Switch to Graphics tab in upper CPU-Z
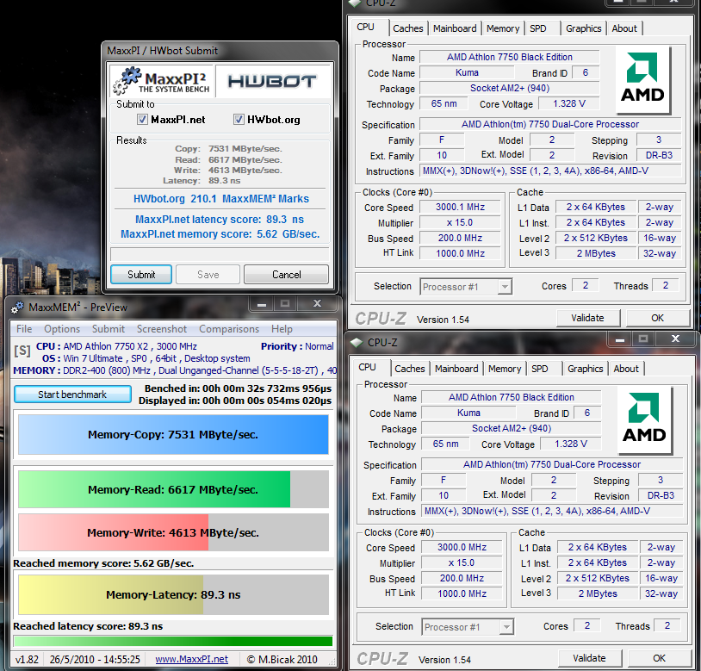 point(583,28)
